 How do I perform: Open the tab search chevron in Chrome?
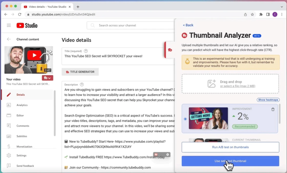pyautogui.click(x=282, y=7)
